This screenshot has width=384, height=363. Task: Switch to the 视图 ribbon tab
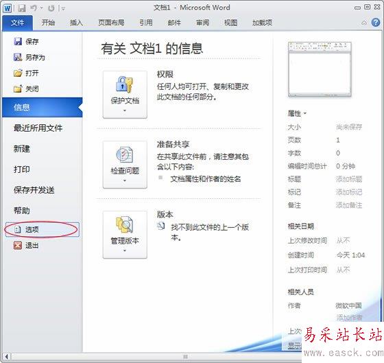(230, 23)
